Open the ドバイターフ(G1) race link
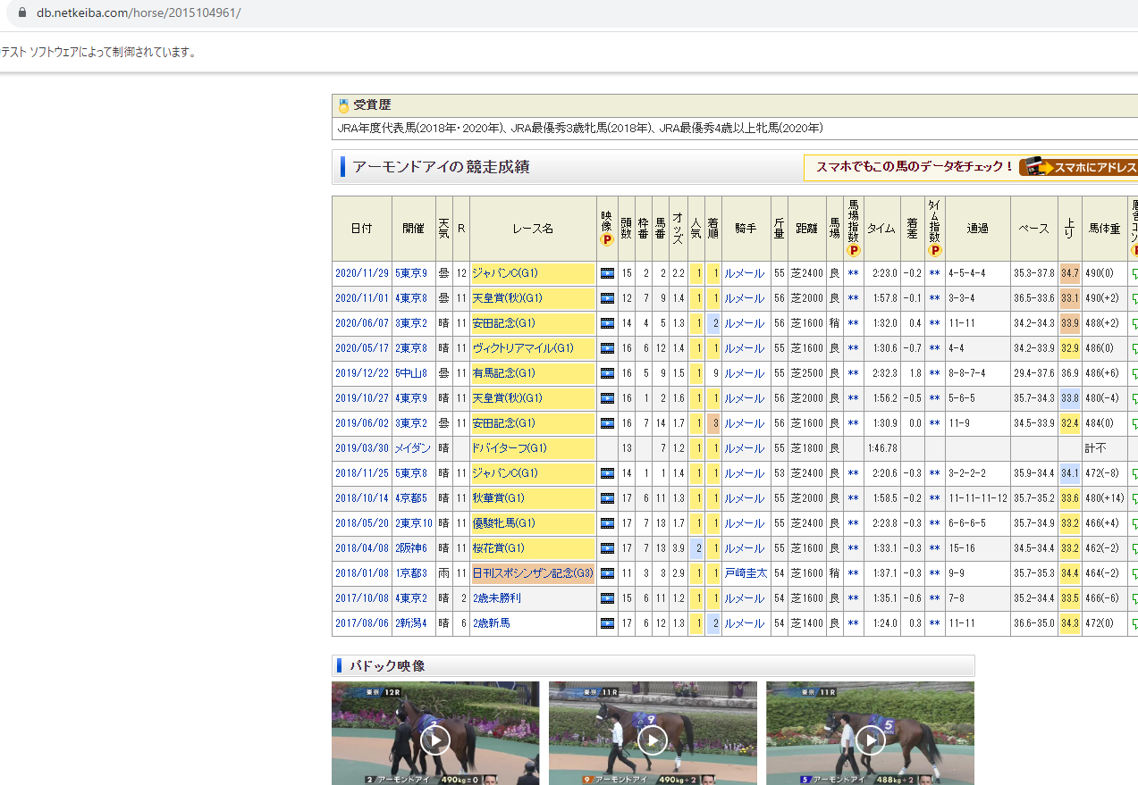 (x=510, y=448)
